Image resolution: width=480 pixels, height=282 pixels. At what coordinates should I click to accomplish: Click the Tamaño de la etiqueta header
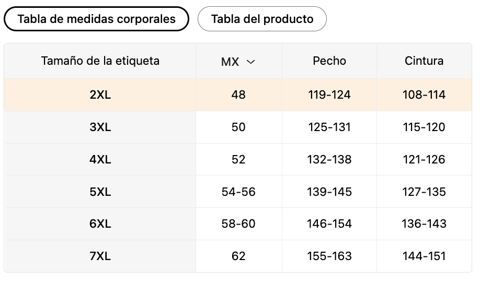click(100, 61)
